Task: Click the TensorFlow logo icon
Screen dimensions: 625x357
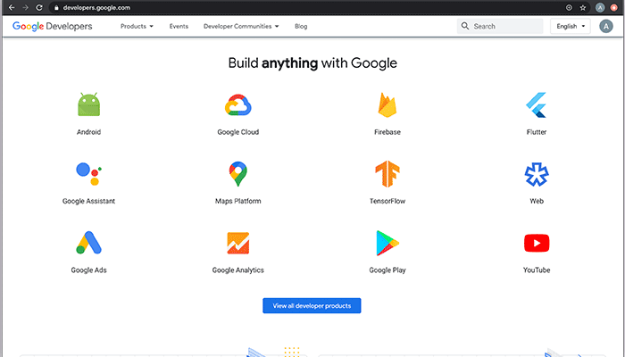Action: [x=387, y=173]
